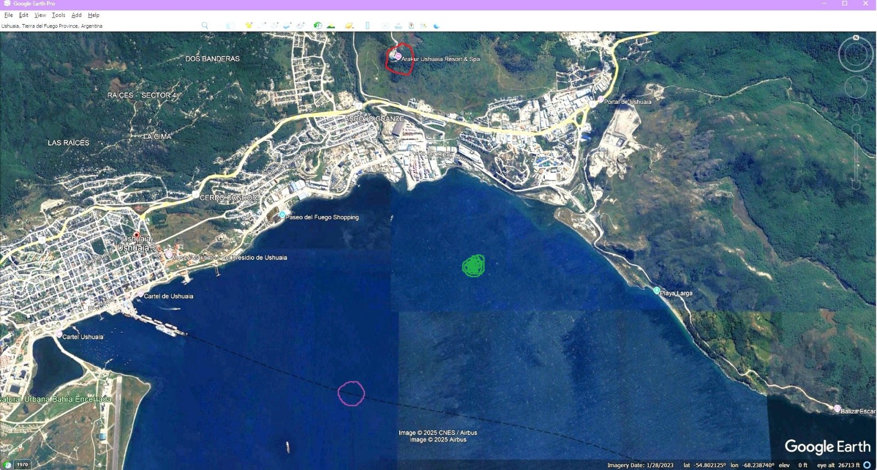Add a new placemark from toolbar
The height and width of the screenshot is (470, 877).
(249, 26)
